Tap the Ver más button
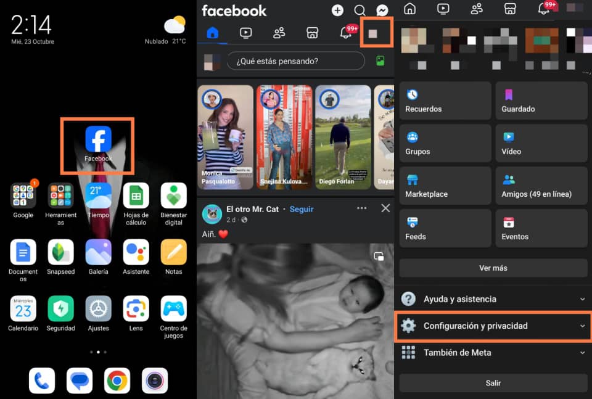Image resolution: width=592 pixels, height=399 pixels. [x=493, y=268]
